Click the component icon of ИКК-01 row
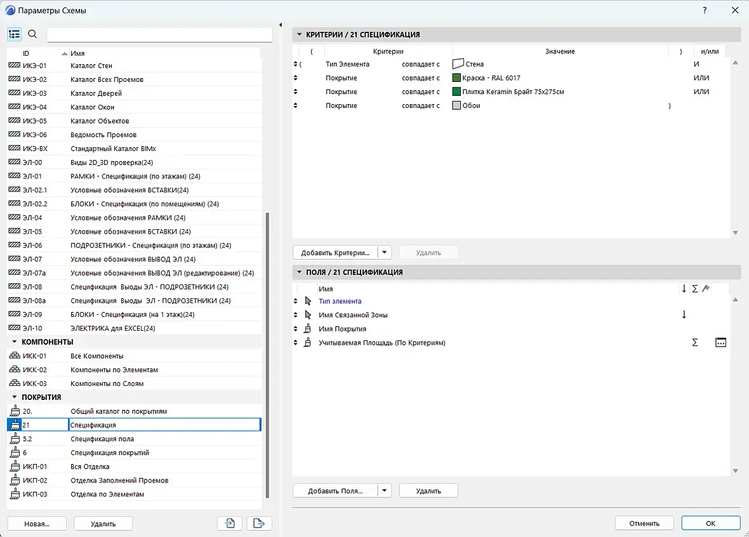 [x=15, y=355]
